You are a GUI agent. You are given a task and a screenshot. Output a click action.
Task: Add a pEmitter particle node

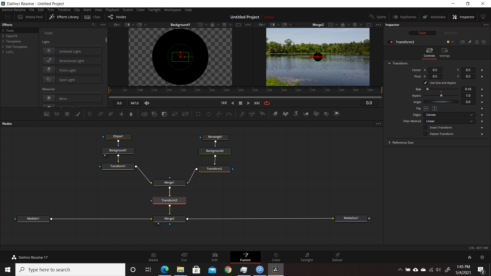[242, 114]
